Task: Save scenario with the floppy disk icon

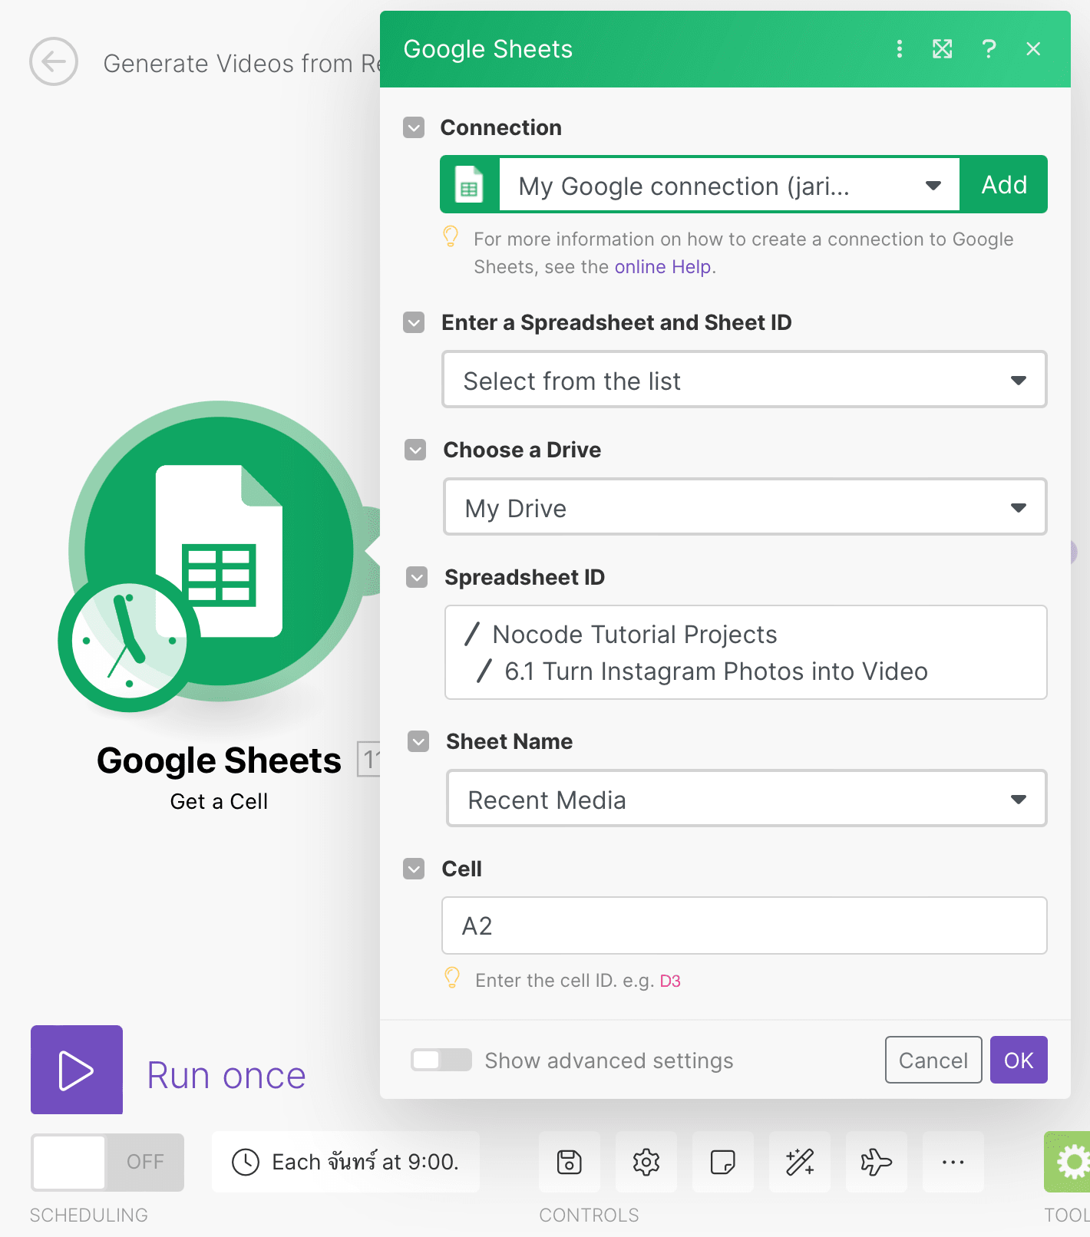Action: [570, 1162]
